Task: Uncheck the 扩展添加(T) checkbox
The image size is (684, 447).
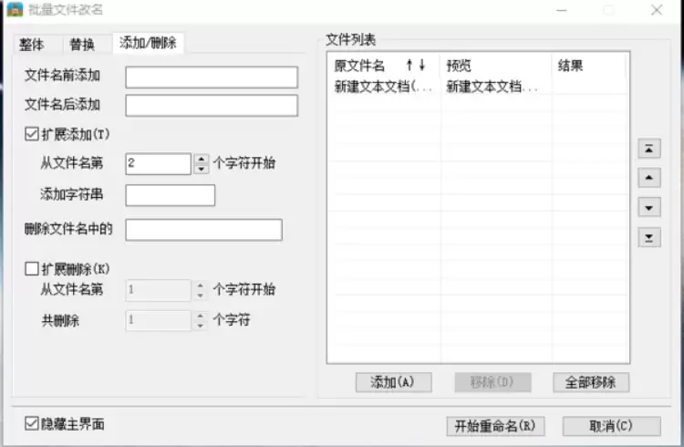Action: click(x=32, y=134)
